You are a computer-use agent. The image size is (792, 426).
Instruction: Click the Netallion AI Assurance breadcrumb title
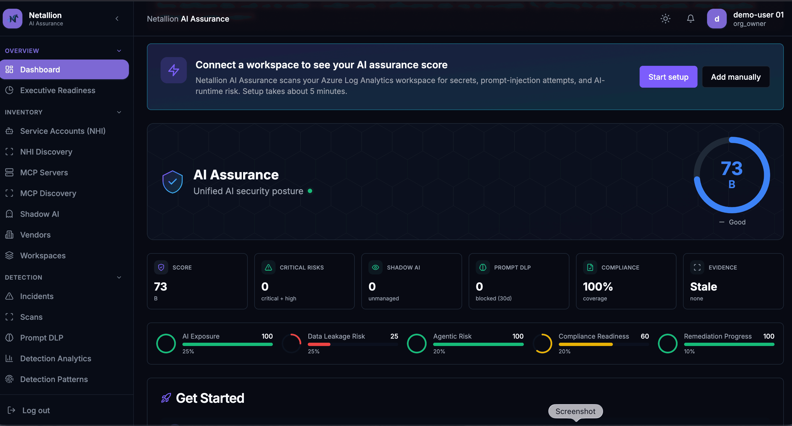coord(188,19)
